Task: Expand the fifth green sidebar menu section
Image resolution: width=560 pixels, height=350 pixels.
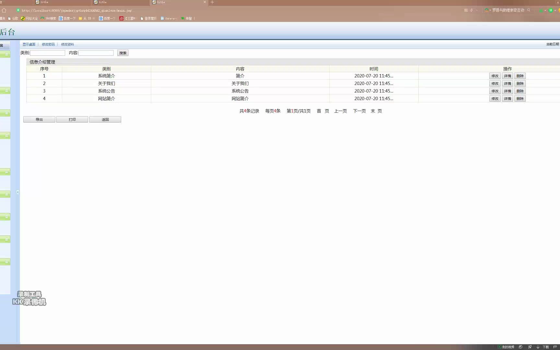Action: (5, 172)
